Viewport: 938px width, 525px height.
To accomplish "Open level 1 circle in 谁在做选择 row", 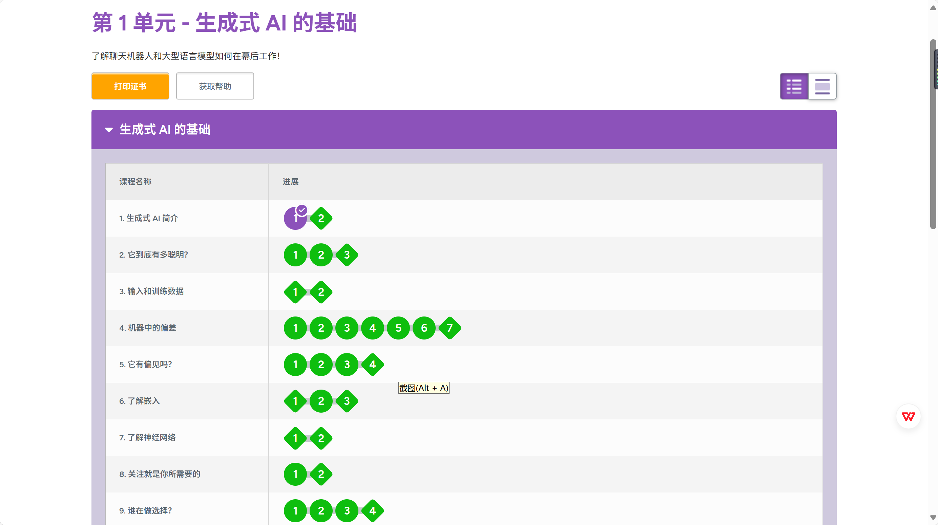I will point(295,510).
